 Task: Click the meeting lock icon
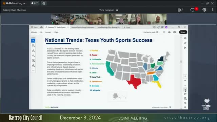click(x=44, y=3)
